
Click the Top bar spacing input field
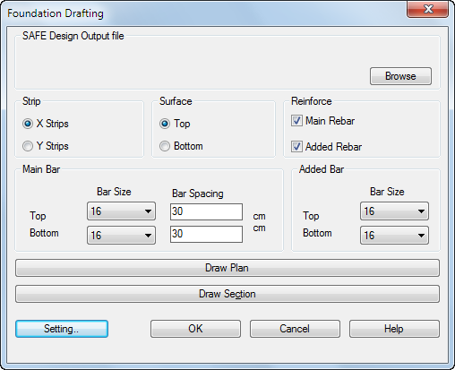click(x=206, y=211)
